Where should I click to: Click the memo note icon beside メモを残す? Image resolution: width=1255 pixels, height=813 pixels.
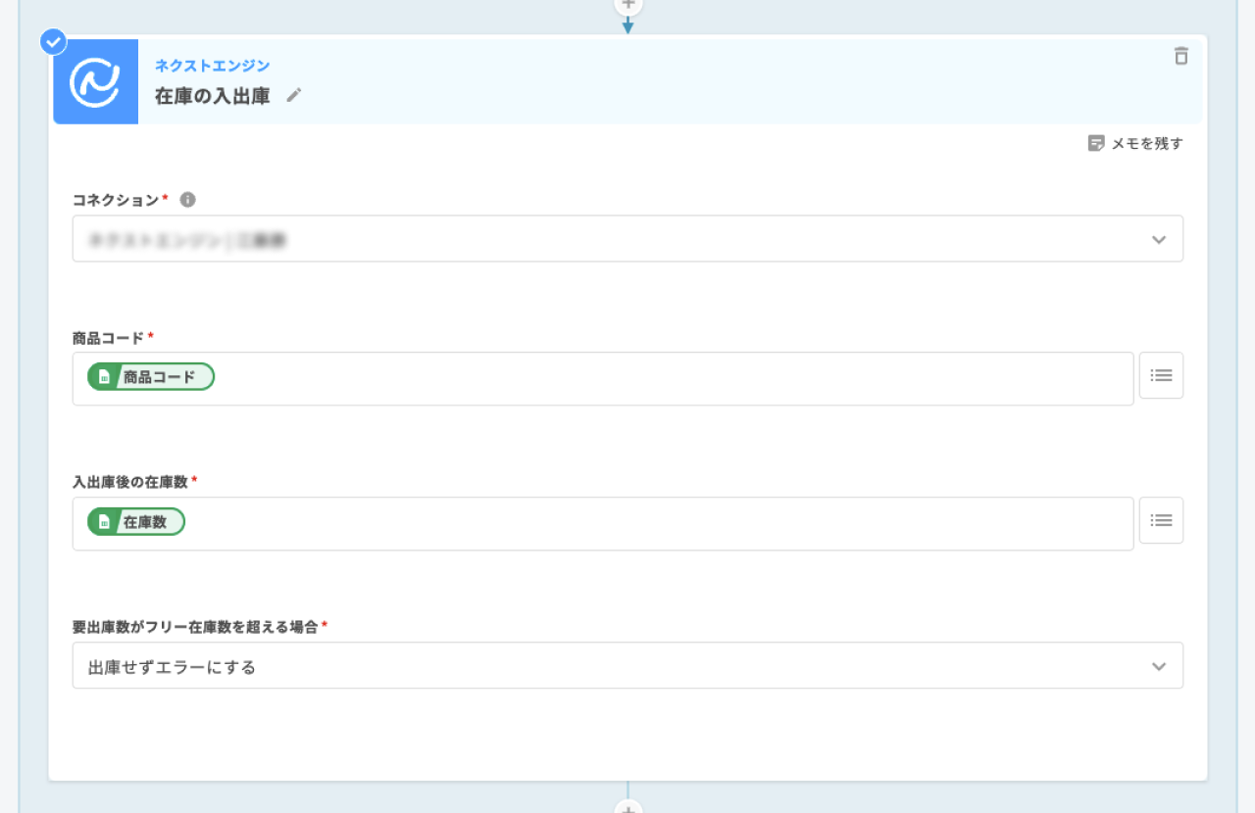1096,144
